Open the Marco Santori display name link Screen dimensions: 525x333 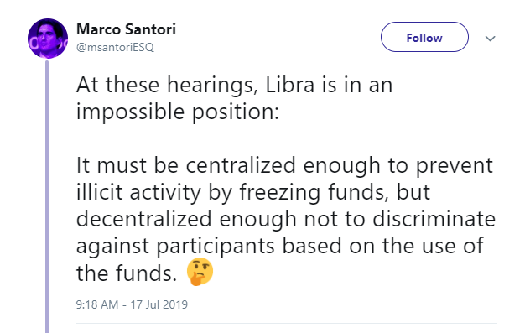click(x=126, y=29)
